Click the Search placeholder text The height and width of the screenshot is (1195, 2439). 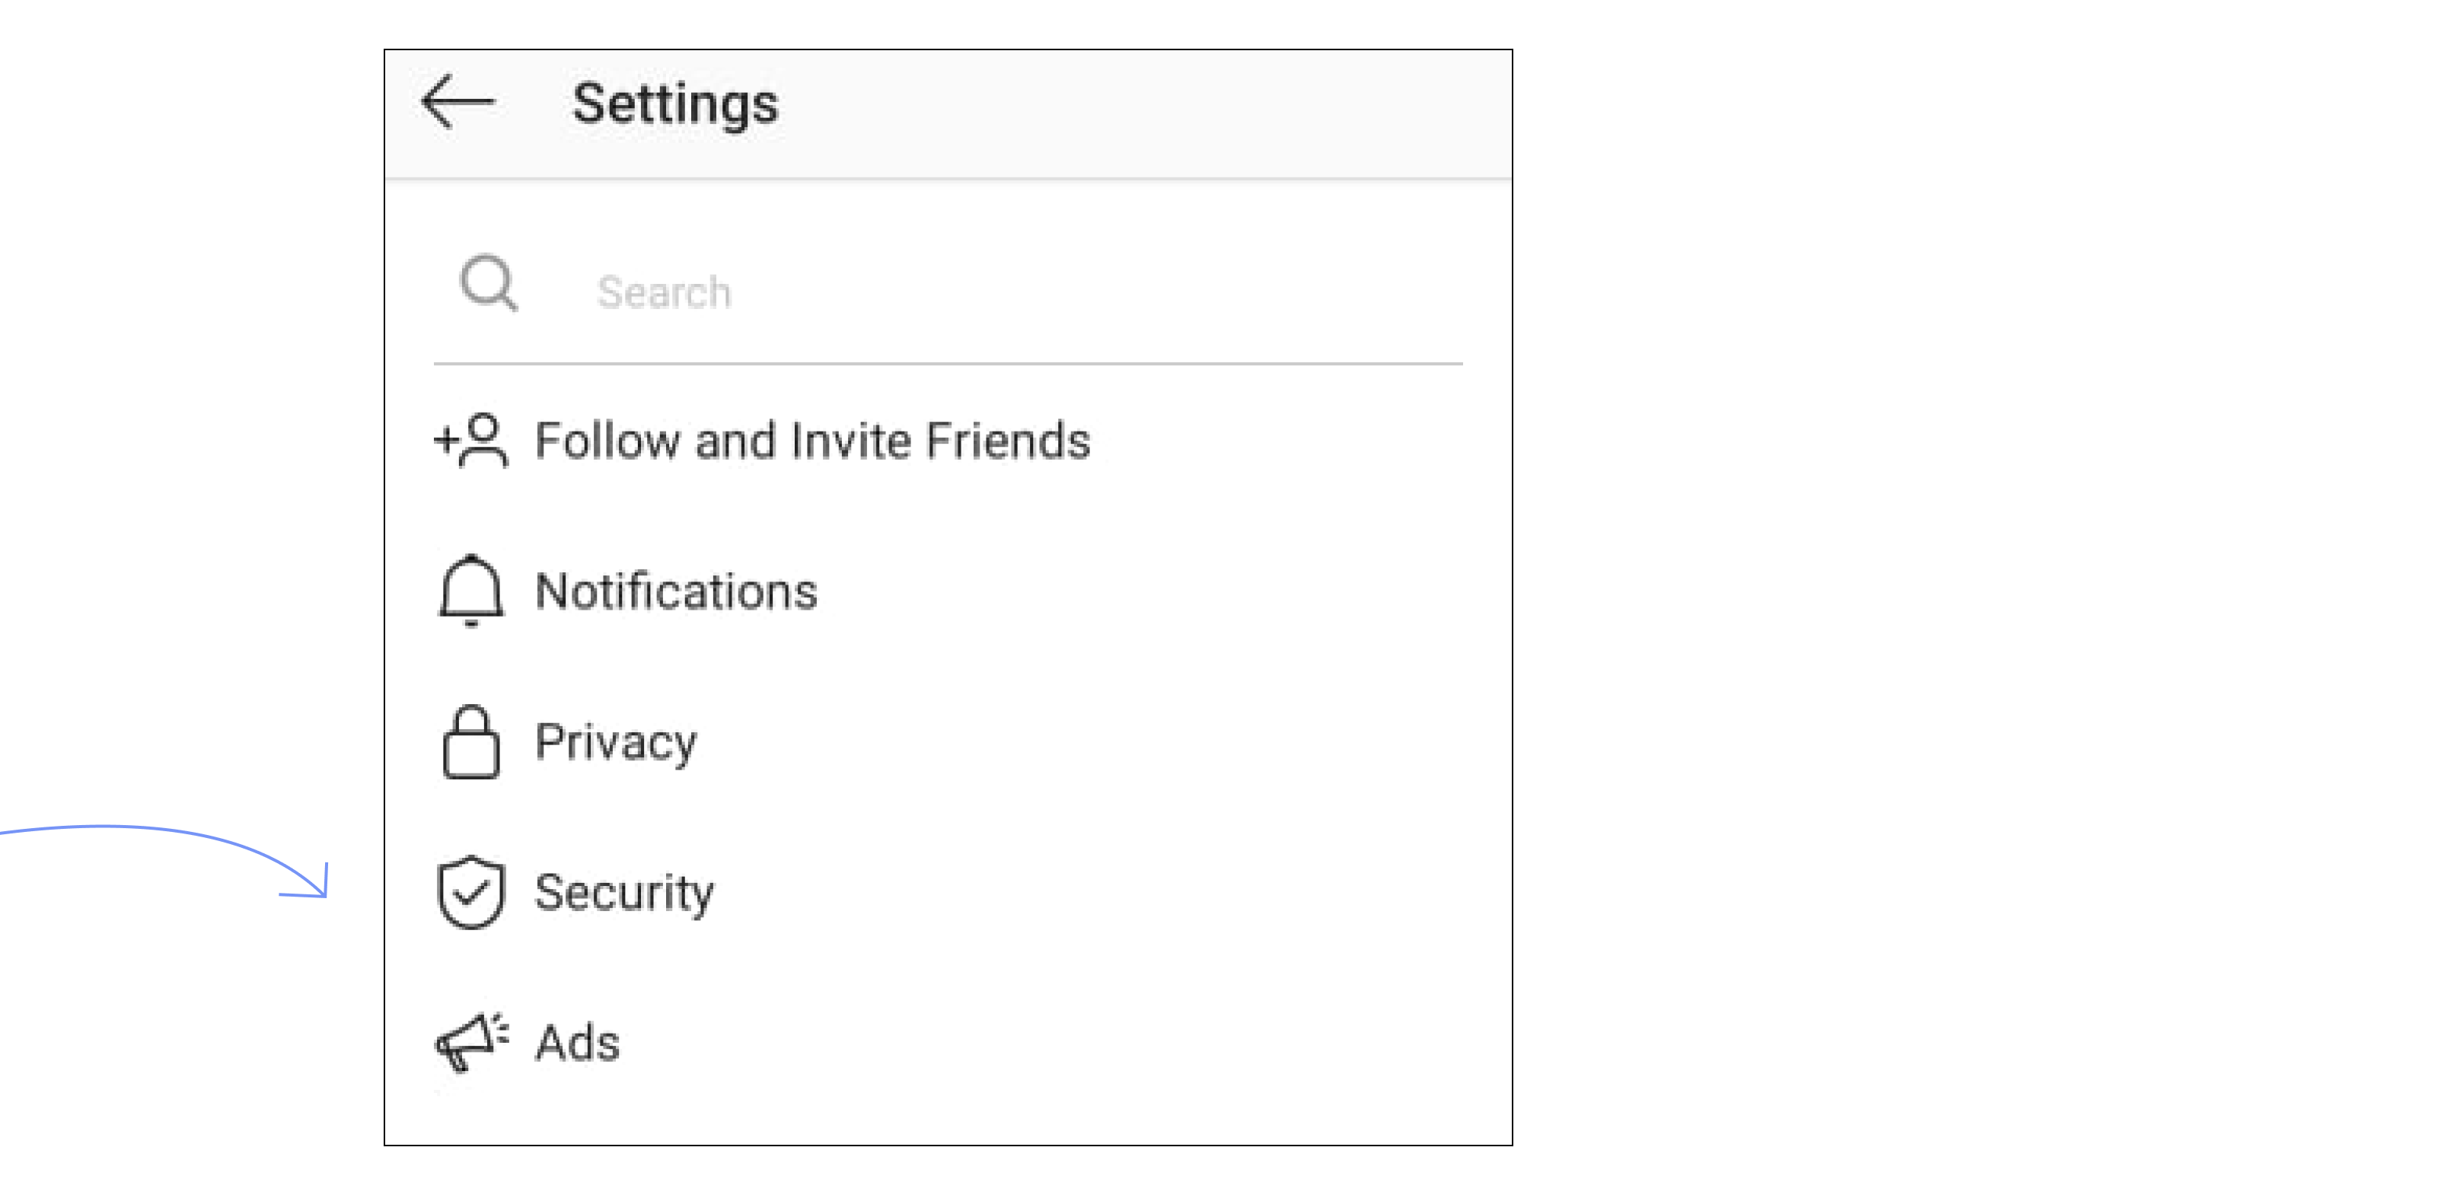664,292
